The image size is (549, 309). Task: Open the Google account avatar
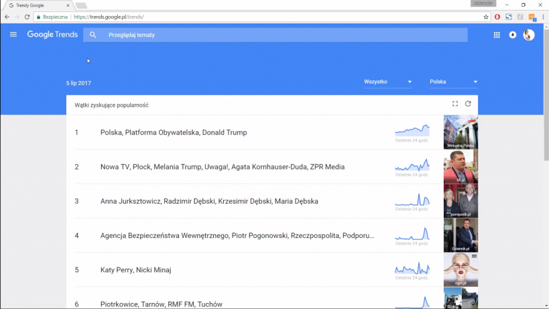click(x=529, y=35)
